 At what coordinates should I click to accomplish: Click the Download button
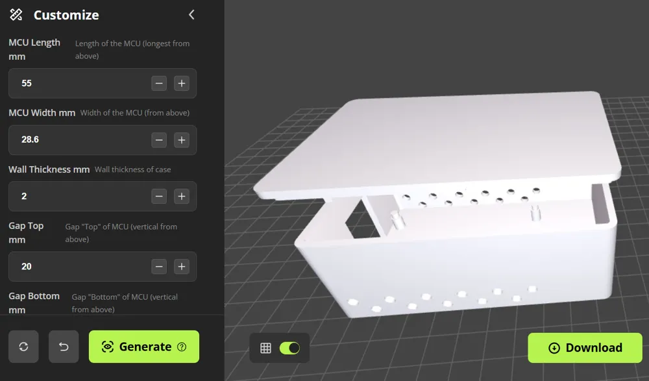click(585, 347)
